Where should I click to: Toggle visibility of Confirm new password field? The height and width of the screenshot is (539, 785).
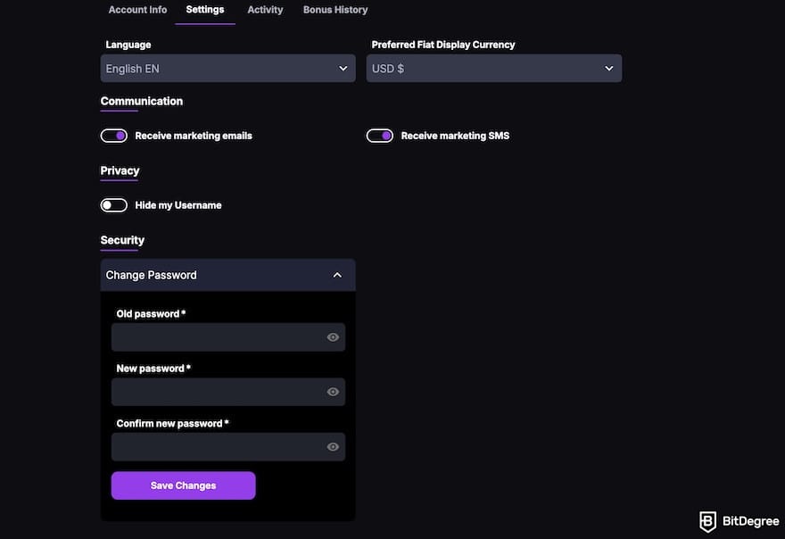click(x=332, y=446)
